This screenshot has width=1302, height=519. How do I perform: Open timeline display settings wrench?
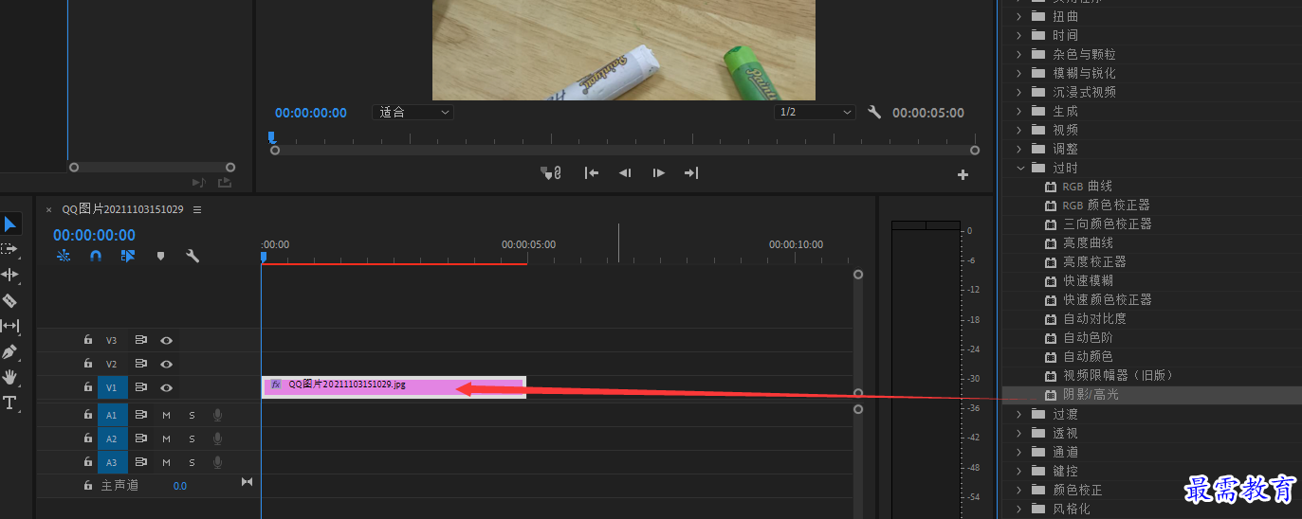193,256
